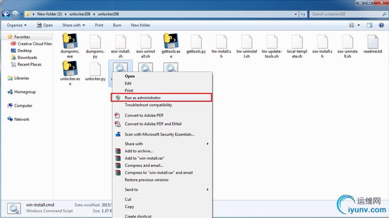Screen dimensions: 389x218
Task: Expand the address bar history dropdown
Action: pyautogui.click(x=296, y=14)
